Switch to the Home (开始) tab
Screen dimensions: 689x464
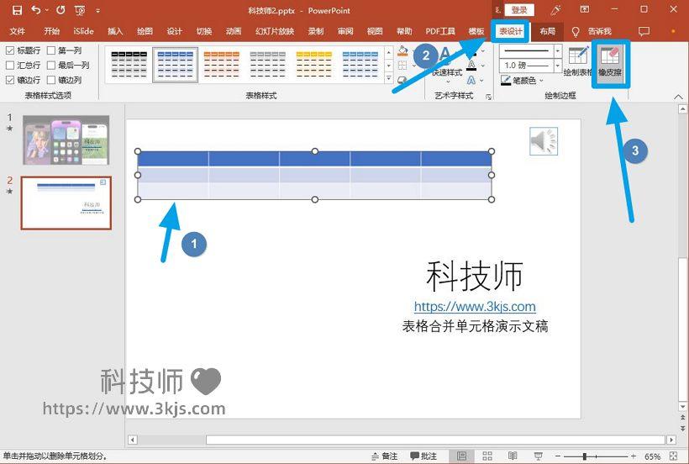click(x=52, y=31)
